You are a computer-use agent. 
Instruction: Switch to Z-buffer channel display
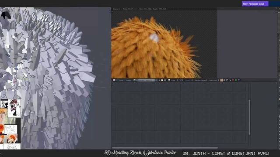click(230, 80)
